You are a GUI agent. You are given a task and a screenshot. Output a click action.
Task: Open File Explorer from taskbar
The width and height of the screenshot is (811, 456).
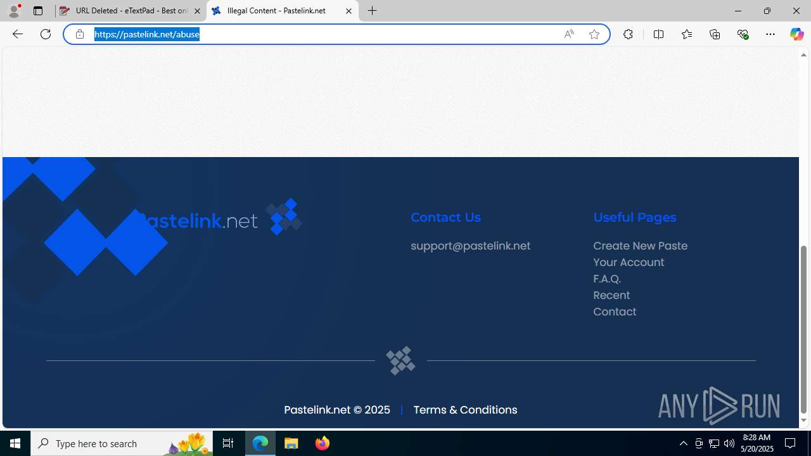click(x=291, y=443)
